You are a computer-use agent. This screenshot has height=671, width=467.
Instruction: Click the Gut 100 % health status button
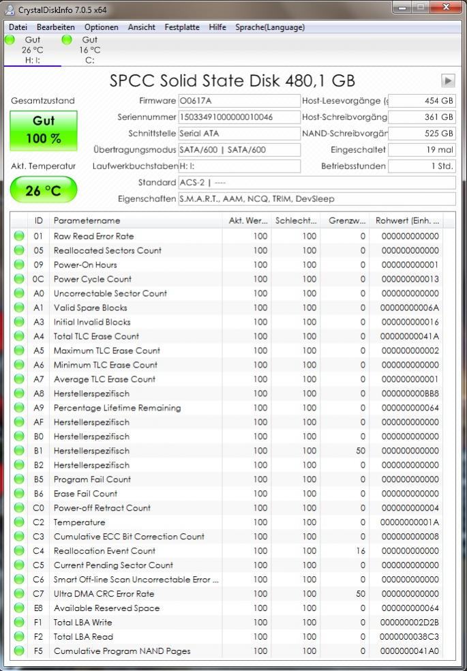(44, 130)
